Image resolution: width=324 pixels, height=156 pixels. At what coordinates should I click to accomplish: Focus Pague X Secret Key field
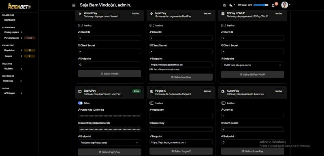click(181, 129)
